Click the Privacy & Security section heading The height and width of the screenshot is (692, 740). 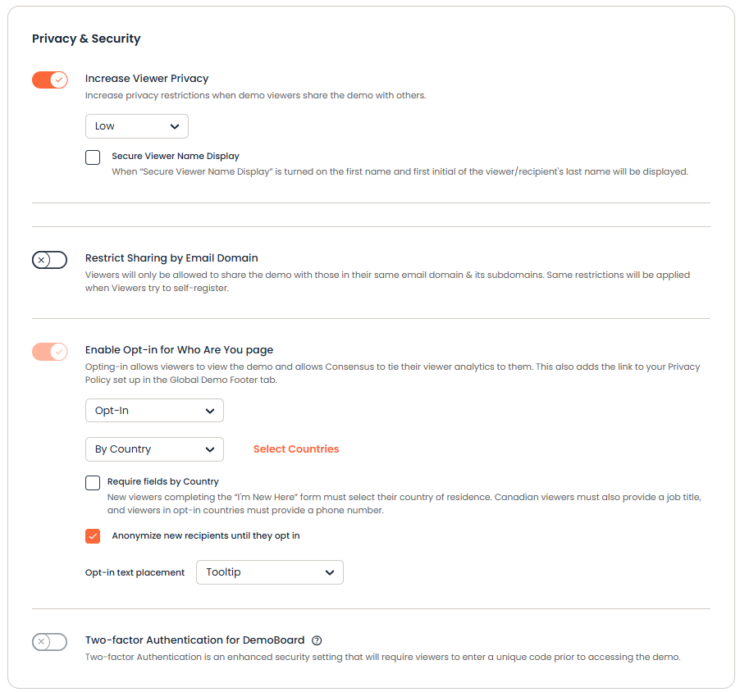[86, 39]
